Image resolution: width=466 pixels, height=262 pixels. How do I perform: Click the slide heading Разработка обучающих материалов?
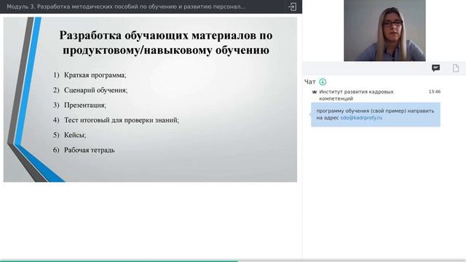[166, 42]
